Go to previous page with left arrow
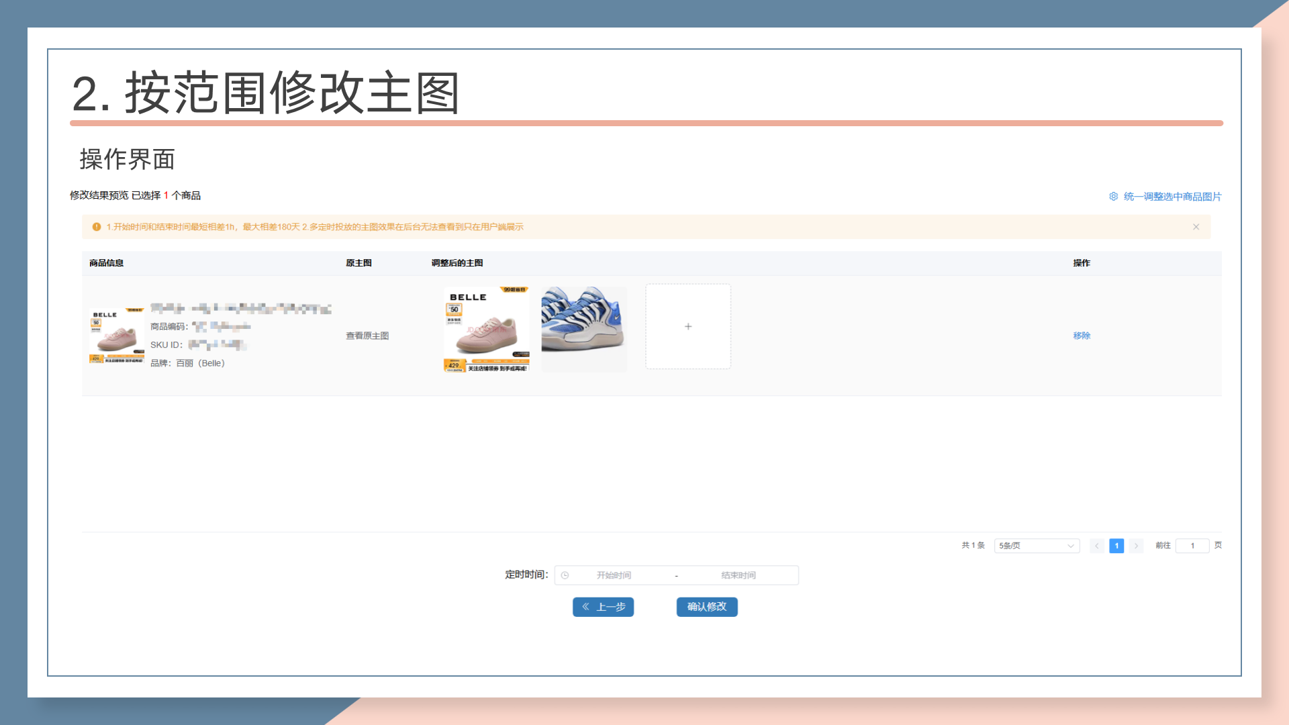Viewport: 1289px width, 725px height. click(1096, 546)
